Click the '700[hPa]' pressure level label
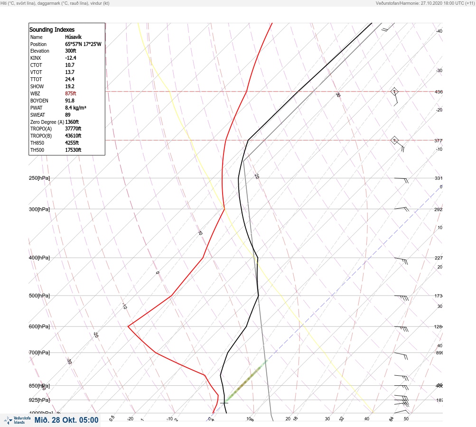 click(x=39, y=353)
